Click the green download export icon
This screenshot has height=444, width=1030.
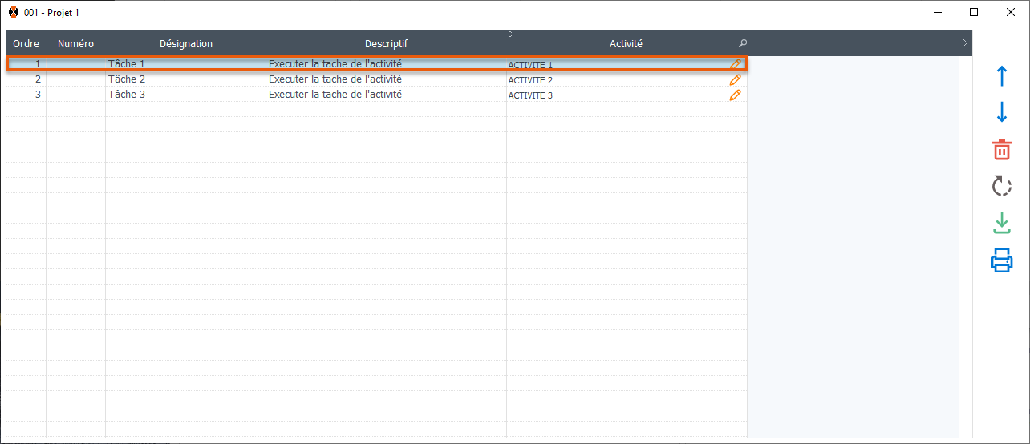coord(1002,223)
